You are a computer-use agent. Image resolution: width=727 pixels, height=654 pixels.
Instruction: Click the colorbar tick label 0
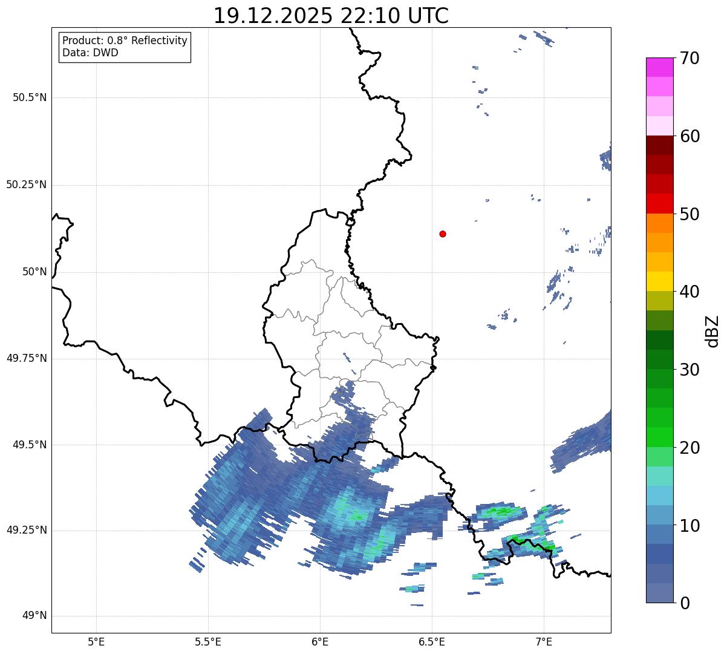click(685, 603)
